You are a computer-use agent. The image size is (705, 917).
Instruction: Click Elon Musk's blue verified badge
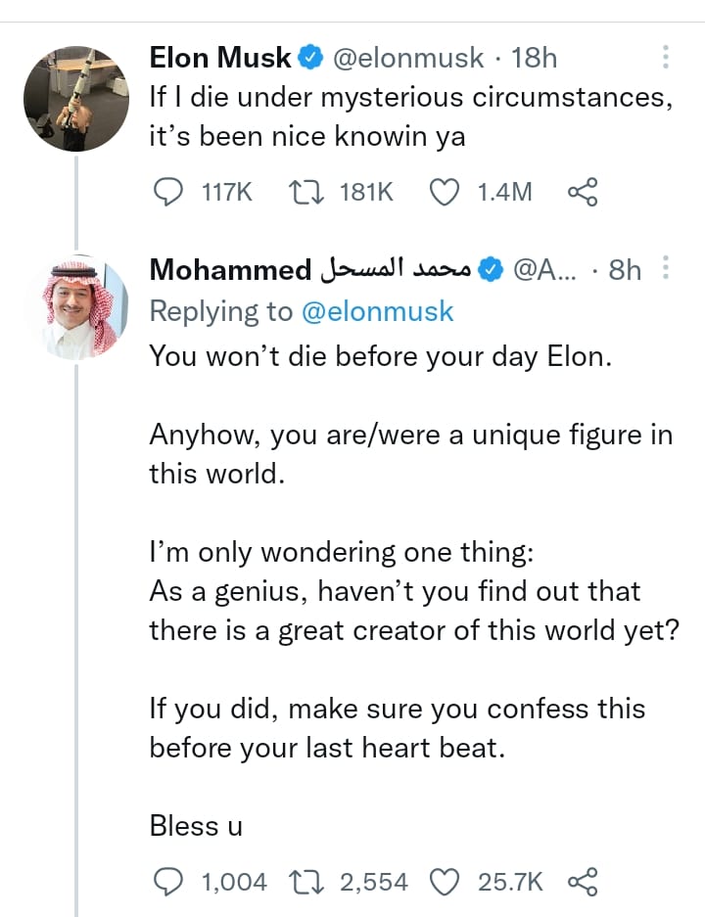coord(310,58)
